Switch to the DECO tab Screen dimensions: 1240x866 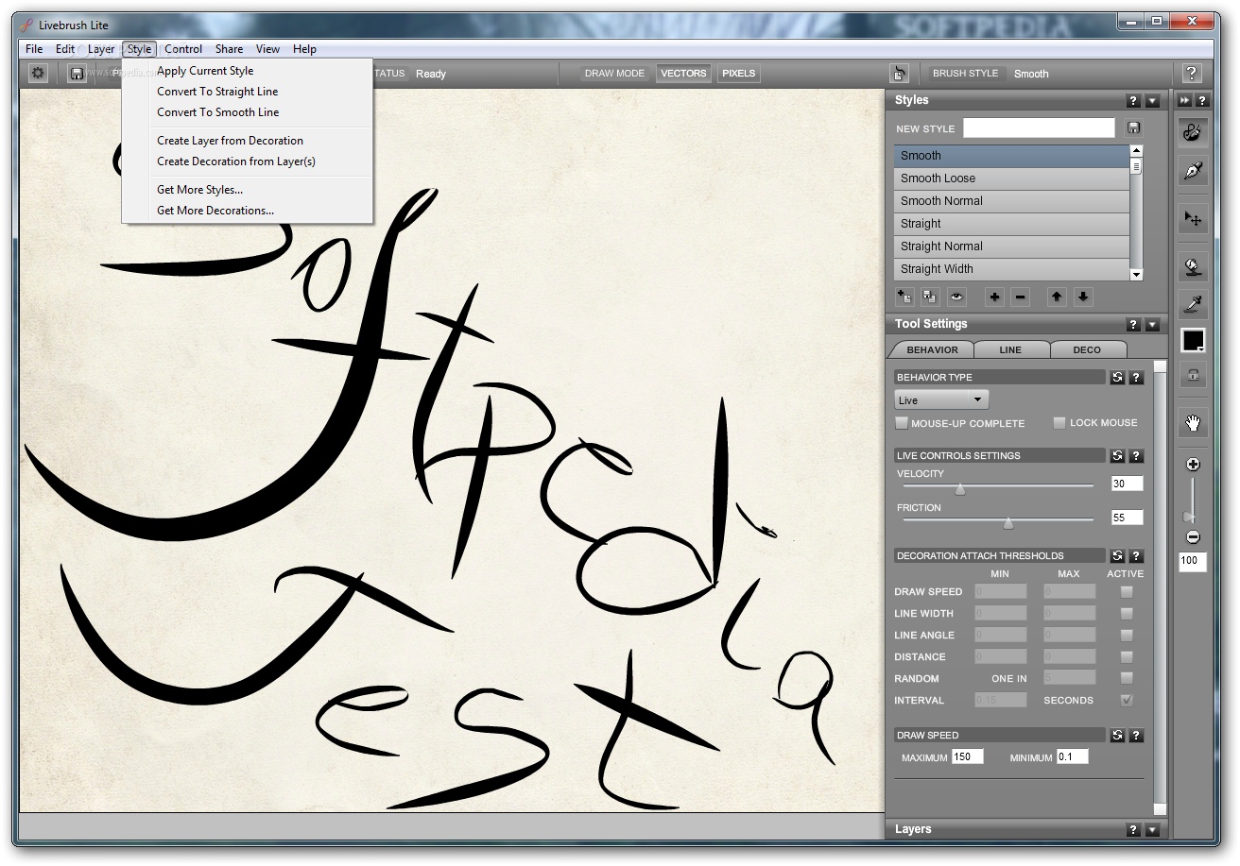coord(1087,350)
